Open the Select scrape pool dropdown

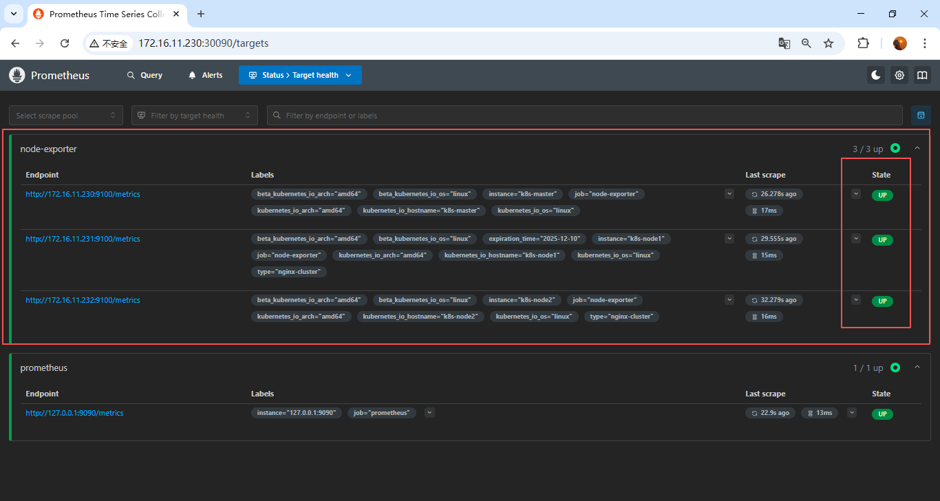(66, 116)
